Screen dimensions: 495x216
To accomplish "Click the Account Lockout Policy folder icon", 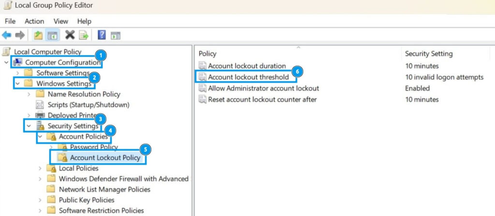I will tap(62, 158).
